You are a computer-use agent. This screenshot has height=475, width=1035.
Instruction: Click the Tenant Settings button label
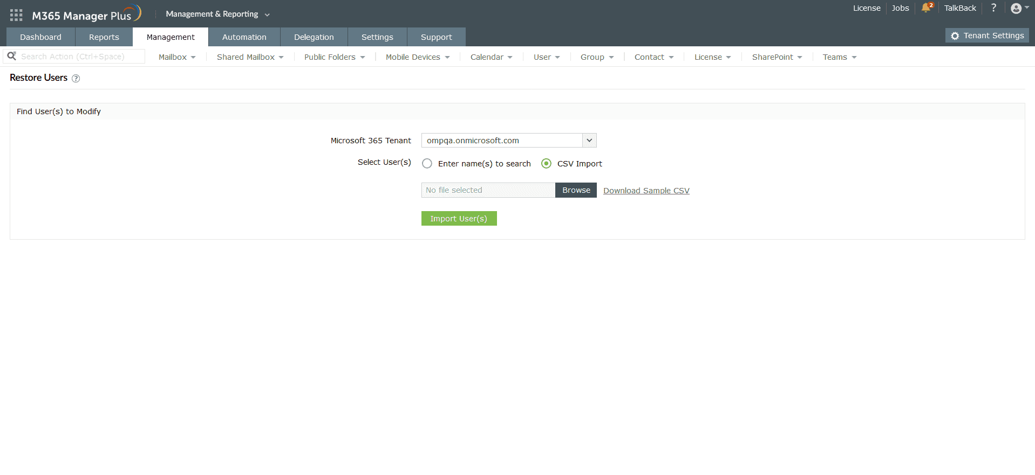pos(993,36)
